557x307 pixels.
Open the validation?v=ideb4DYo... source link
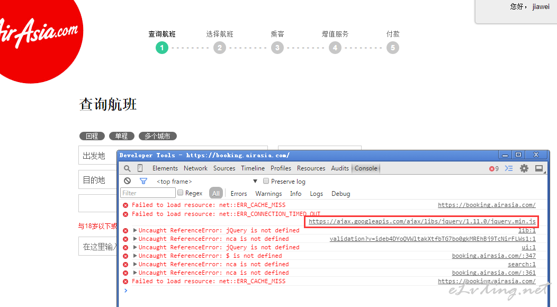[433, 239]
